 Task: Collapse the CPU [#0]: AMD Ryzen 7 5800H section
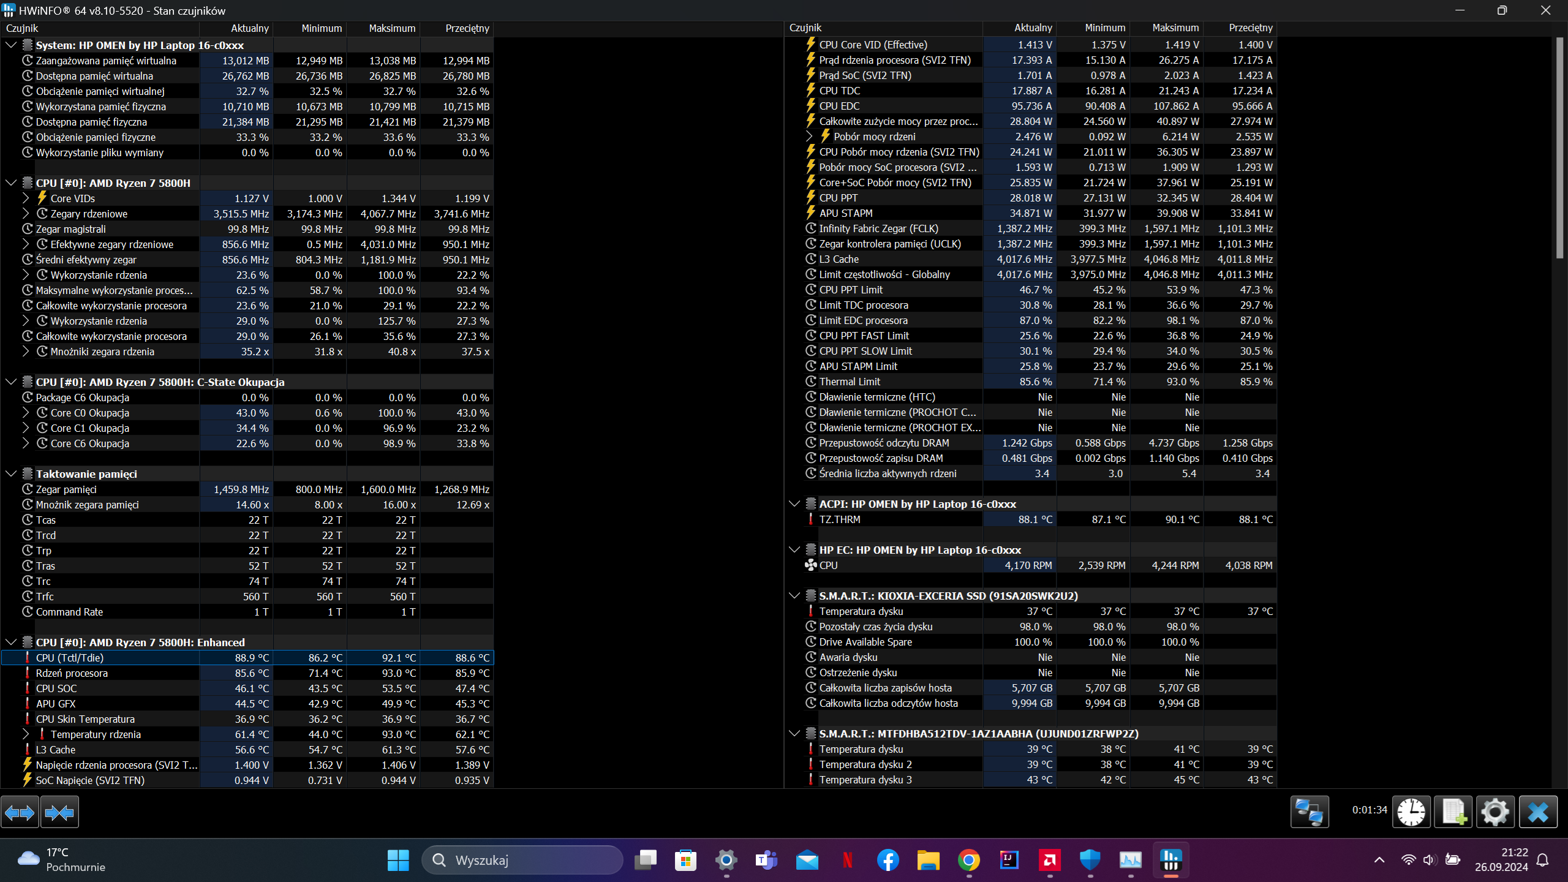coord(11,183)
